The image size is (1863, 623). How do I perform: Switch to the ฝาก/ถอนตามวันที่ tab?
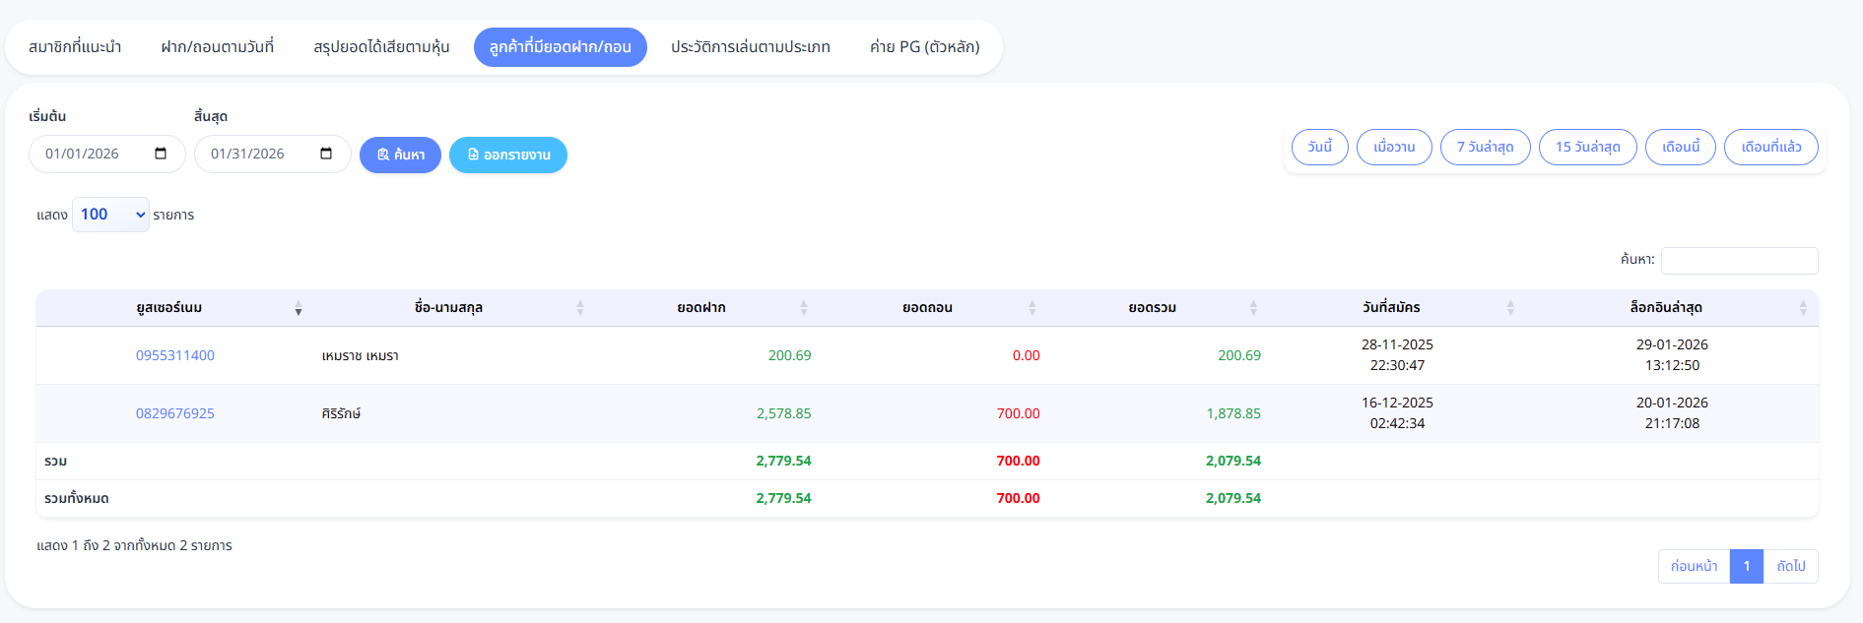point(217,47)
